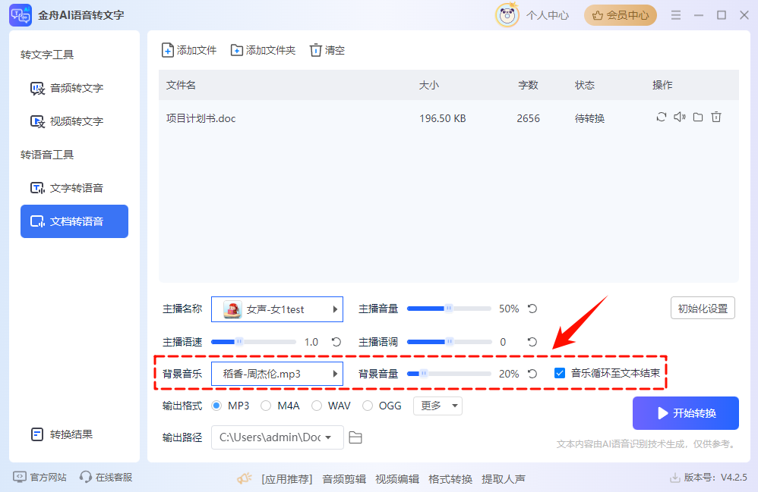Delete 项目计划书.doc using the trash icon
Screen dimensions: 758x492
pyautogui.click(x=715, y=118)
